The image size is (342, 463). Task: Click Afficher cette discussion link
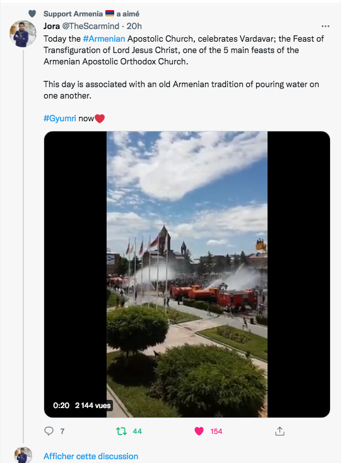91,456
